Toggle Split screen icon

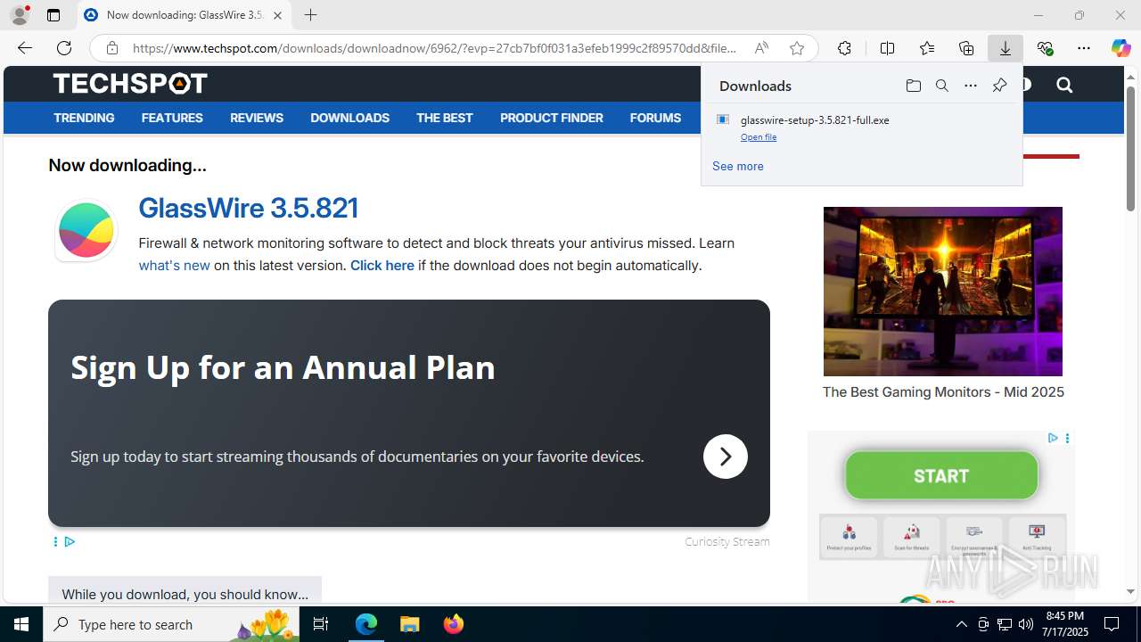pos(887,48)
